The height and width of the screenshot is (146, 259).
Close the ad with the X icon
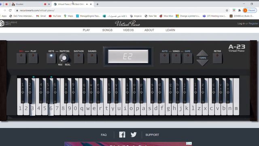click(191, 143)
